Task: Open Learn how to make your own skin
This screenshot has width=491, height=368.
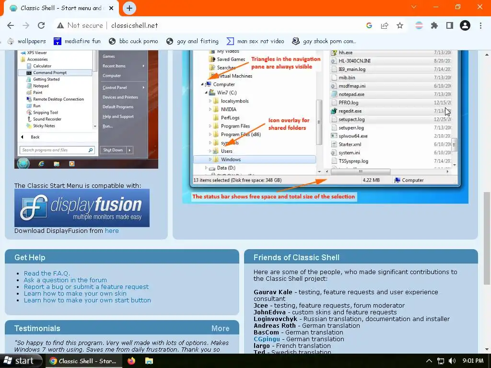Action: 75,294
